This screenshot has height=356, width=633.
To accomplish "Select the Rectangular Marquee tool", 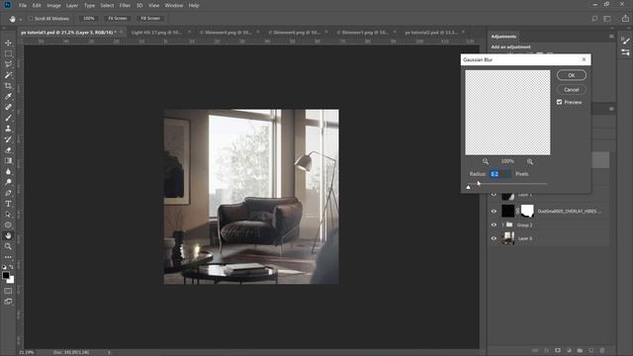I will point(8,53).
